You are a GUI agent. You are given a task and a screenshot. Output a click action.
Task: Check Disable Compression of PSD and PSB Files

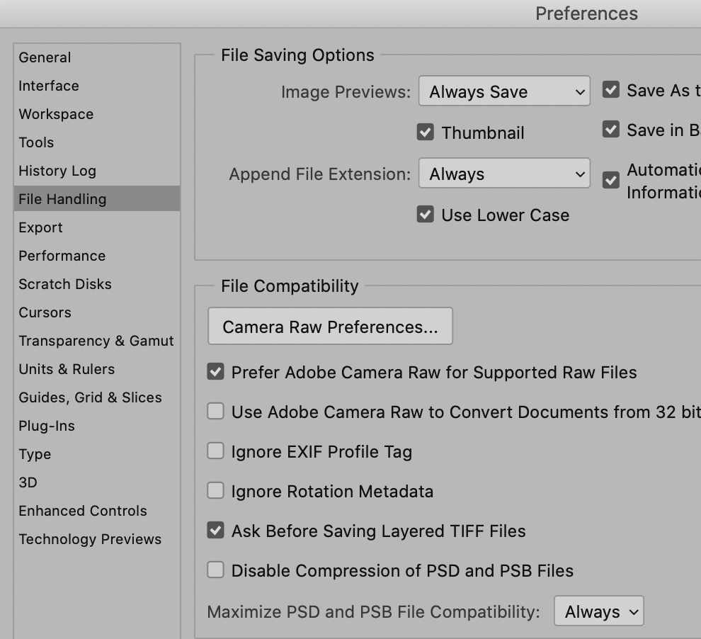coord(215,570)
